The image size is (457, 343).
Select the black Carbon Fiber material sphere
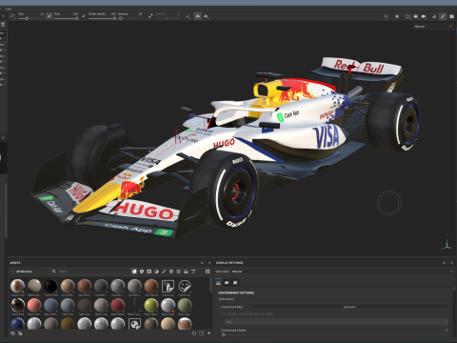tap(50, 286)
